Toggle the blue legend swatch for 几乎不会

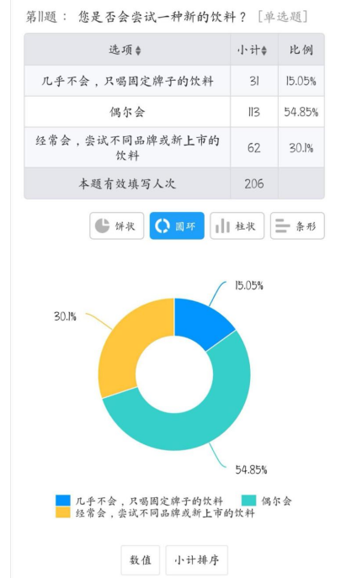62,501
